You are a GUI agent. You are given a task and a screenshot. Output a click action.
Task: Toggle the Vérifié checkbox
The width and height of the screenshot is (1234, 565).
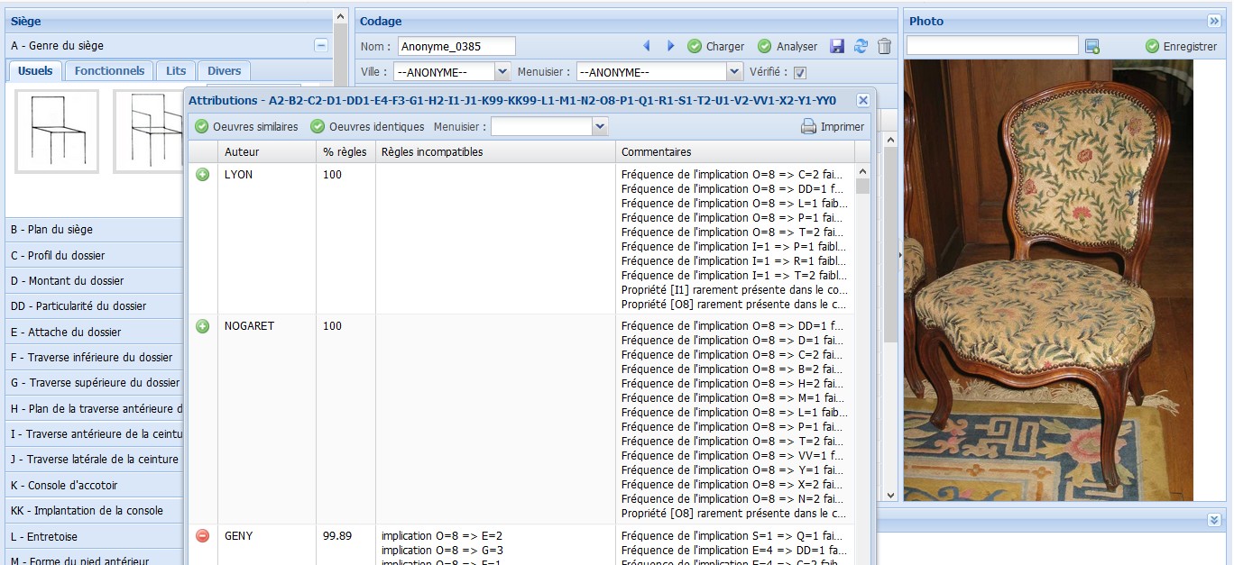[800, 72]
